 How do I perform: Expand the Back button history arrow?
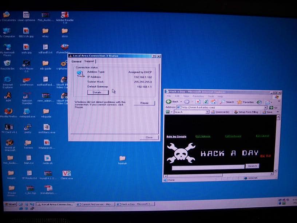click(181, 102)
